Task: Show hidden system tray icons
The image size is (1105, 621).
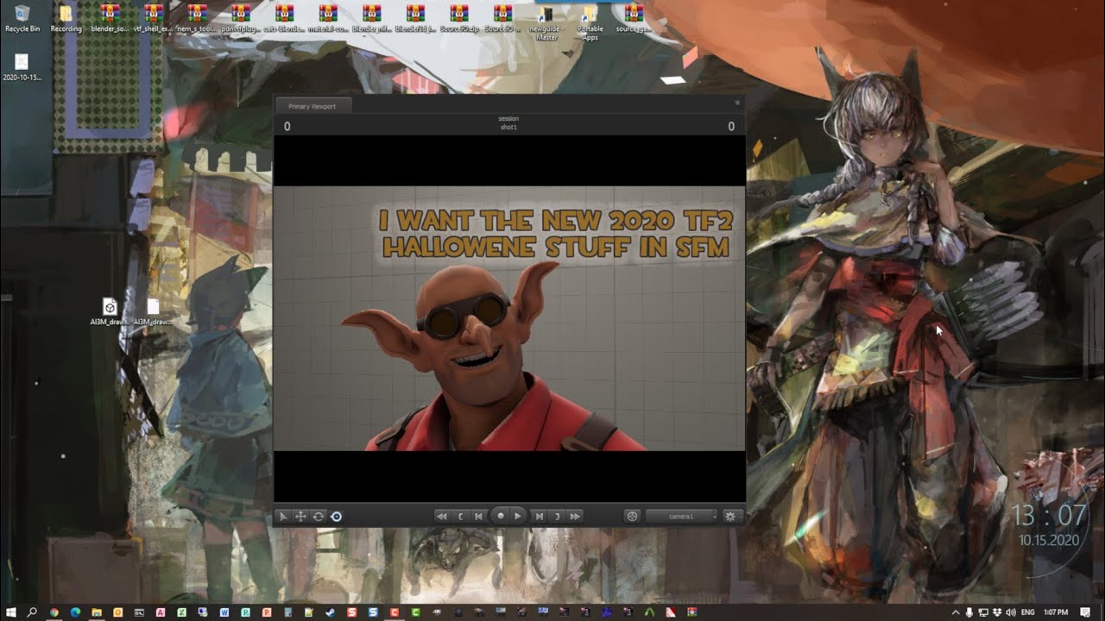Action: tap(956, 612)
